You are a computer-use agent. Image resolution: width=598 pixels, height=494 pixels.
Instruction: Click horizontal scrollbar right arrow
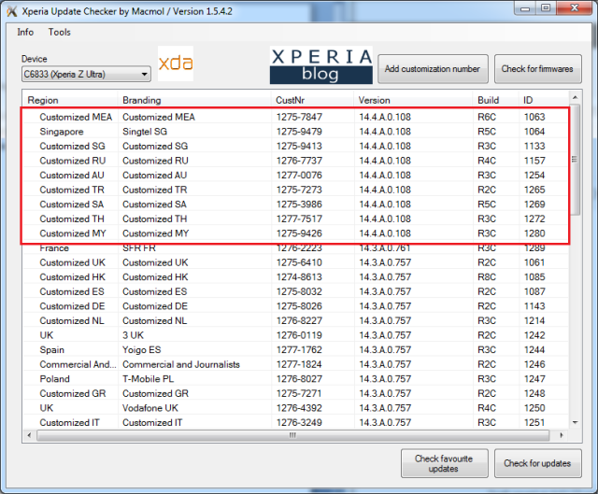[561, 435]
